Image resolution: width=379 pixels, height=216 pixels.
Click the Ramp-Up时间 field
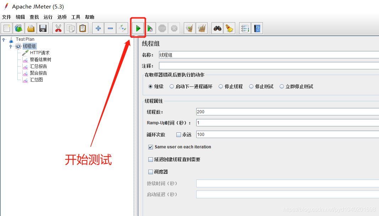tap(288, 123)
